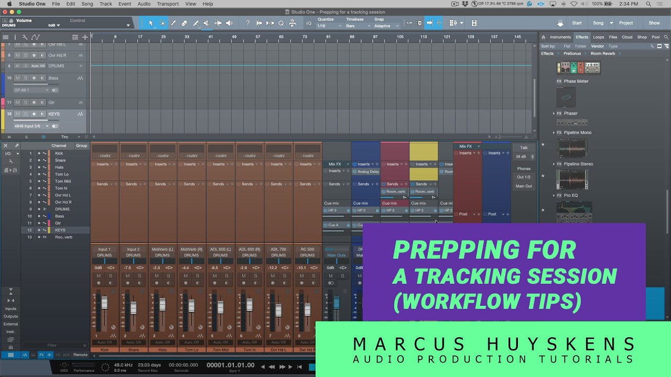Sort browser by Vendor
Viewport: 671px width, 377px height.
pyautogui.click(x=598, y=46)
